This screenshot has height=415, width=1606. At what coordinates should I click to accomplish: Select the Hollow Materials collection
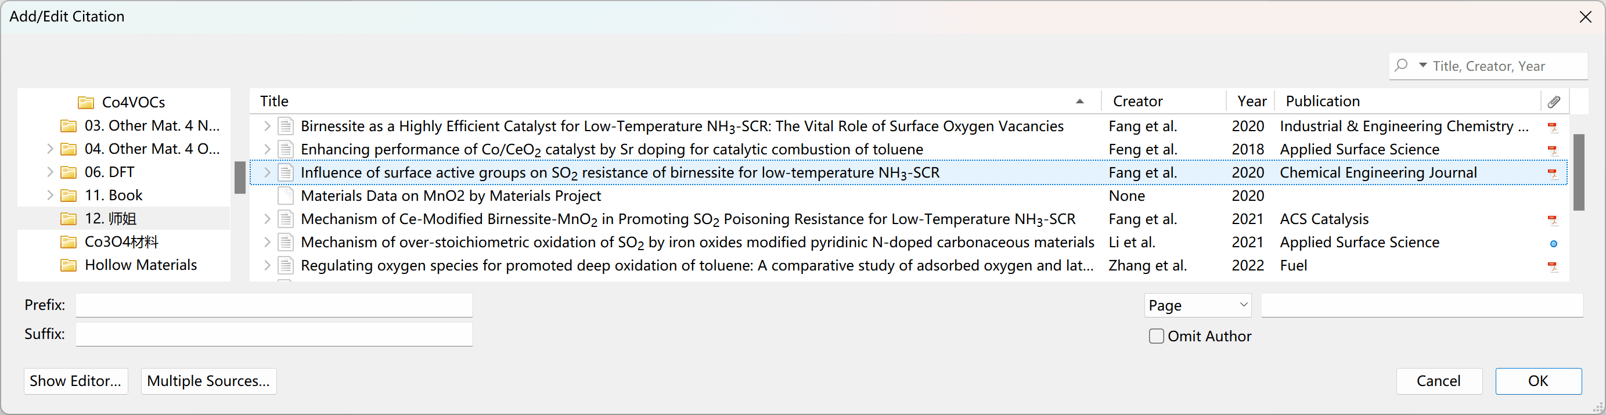coord(141,265)
